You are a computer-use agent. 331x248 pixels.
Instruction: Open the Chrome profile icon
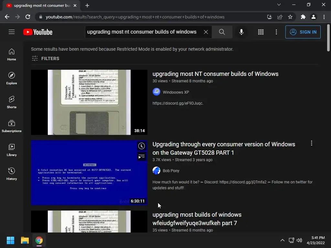pos(314,17)
